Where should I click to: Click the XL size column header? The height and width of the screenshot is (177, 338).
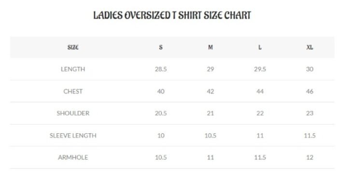[310, 47]
